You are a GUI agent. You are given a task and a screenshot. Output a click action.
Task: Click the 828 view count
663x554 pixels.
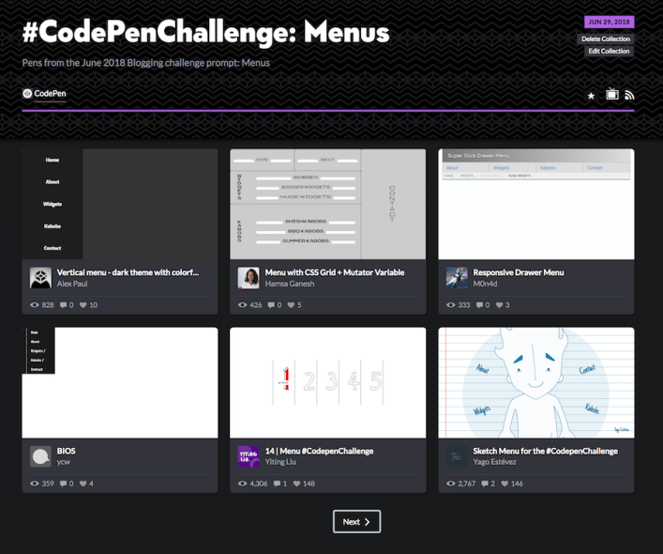point(48,305)
